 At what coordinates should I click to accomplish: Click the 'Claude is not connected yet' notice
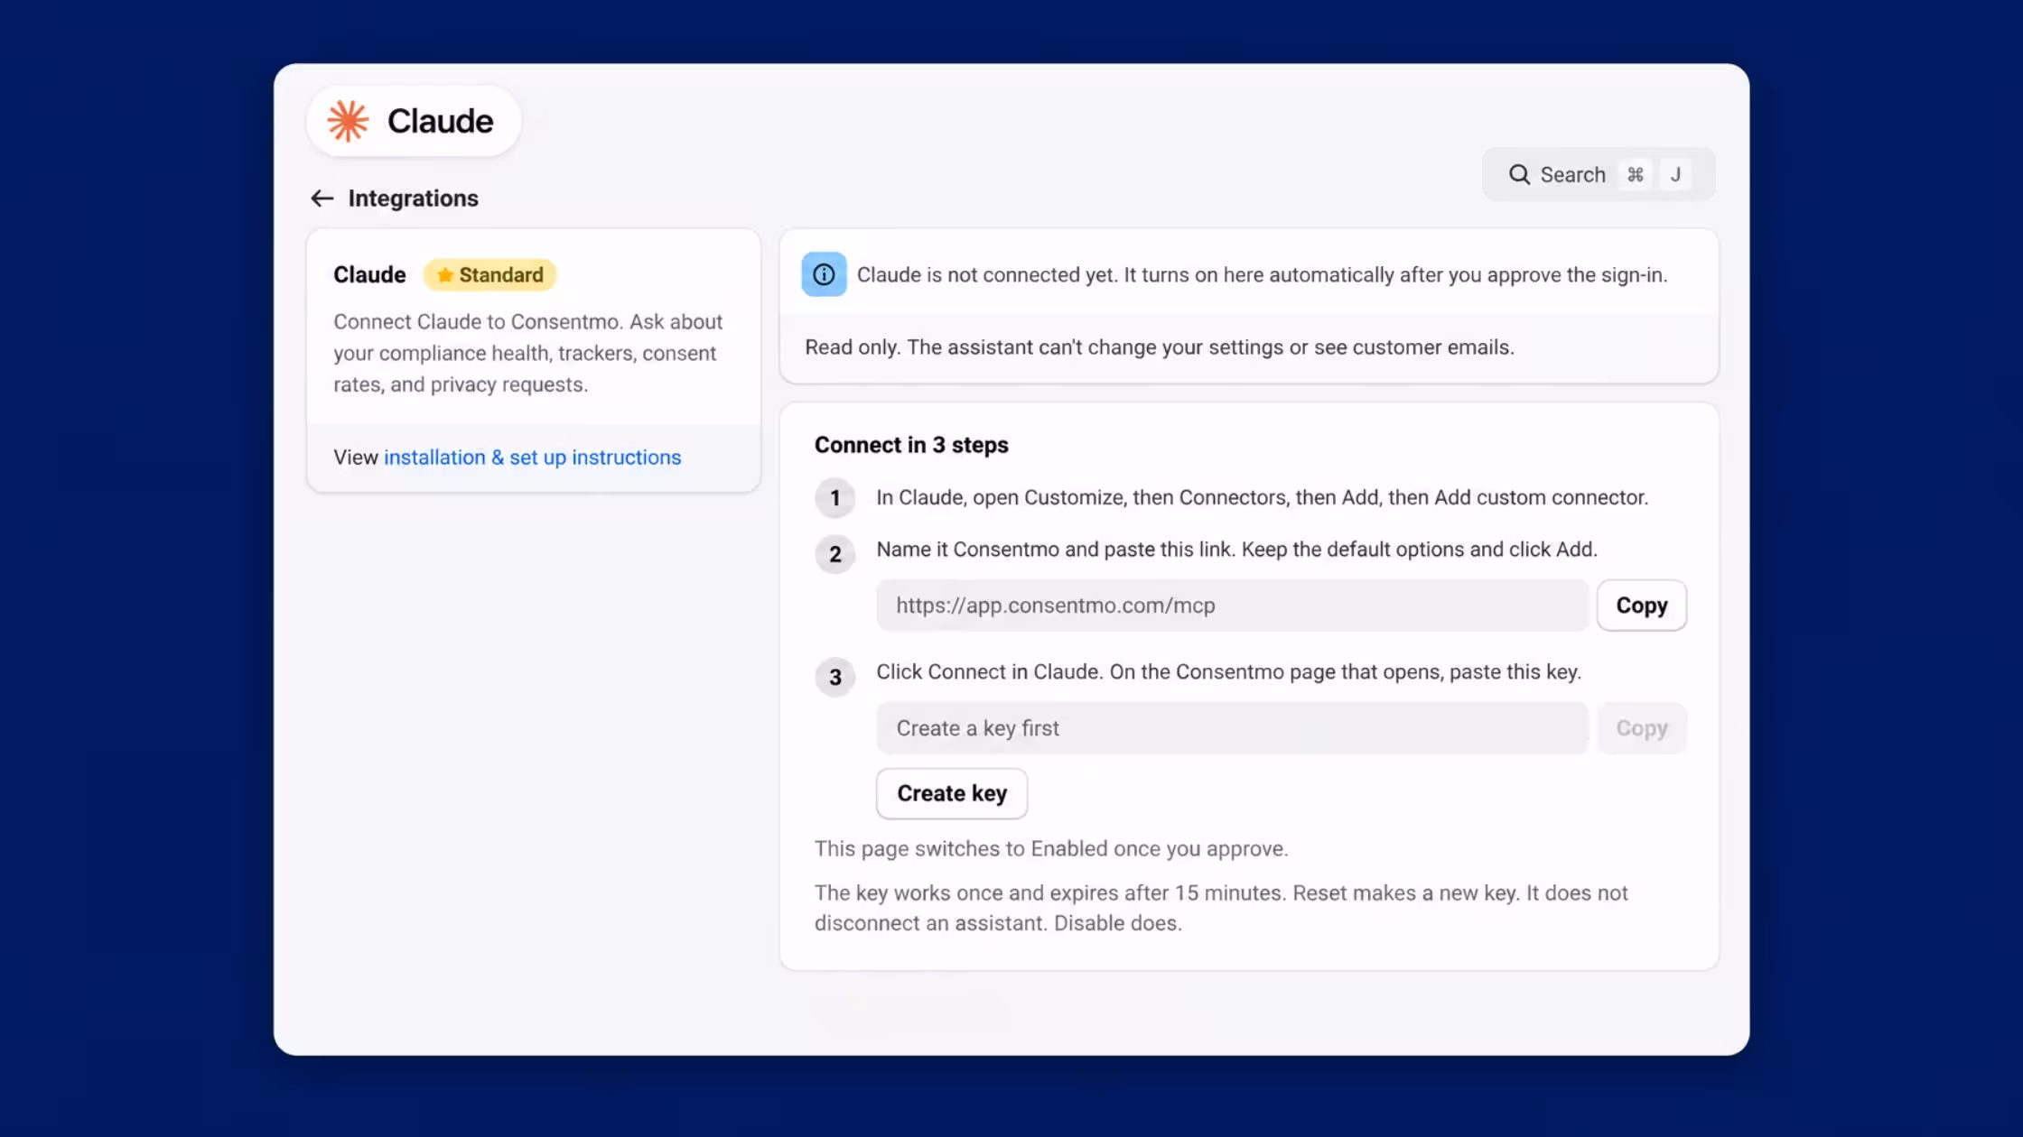coord(1262,275)
